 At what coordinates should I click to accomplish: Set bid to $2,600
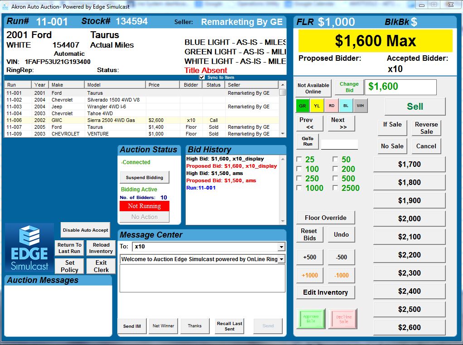coord(409,328)
